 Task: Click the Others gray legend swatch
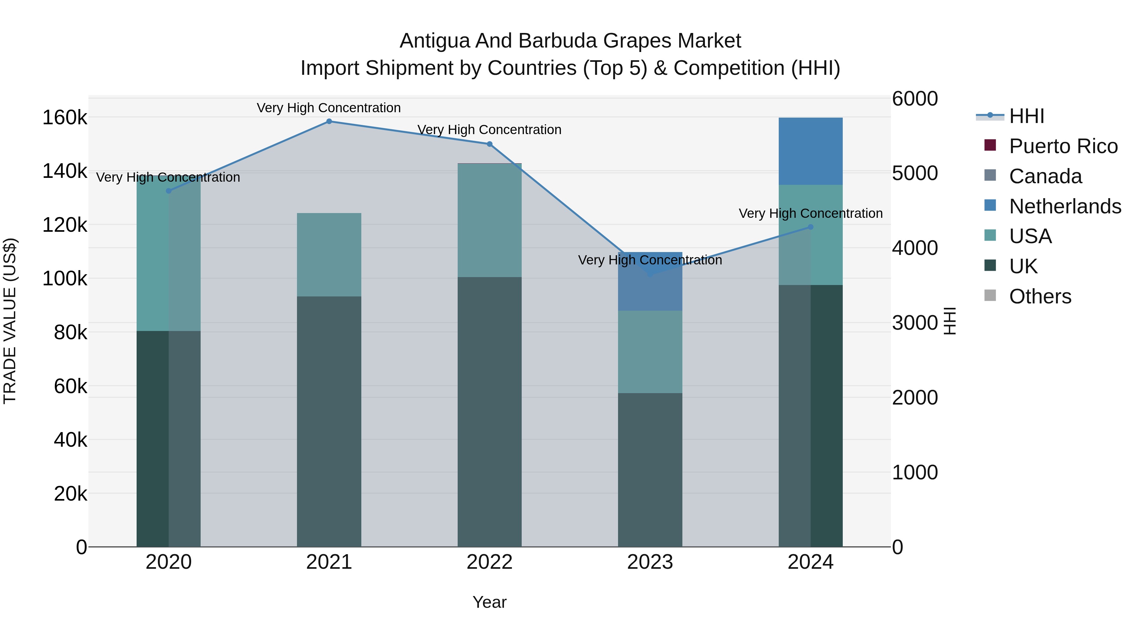(x=990, y=295)
